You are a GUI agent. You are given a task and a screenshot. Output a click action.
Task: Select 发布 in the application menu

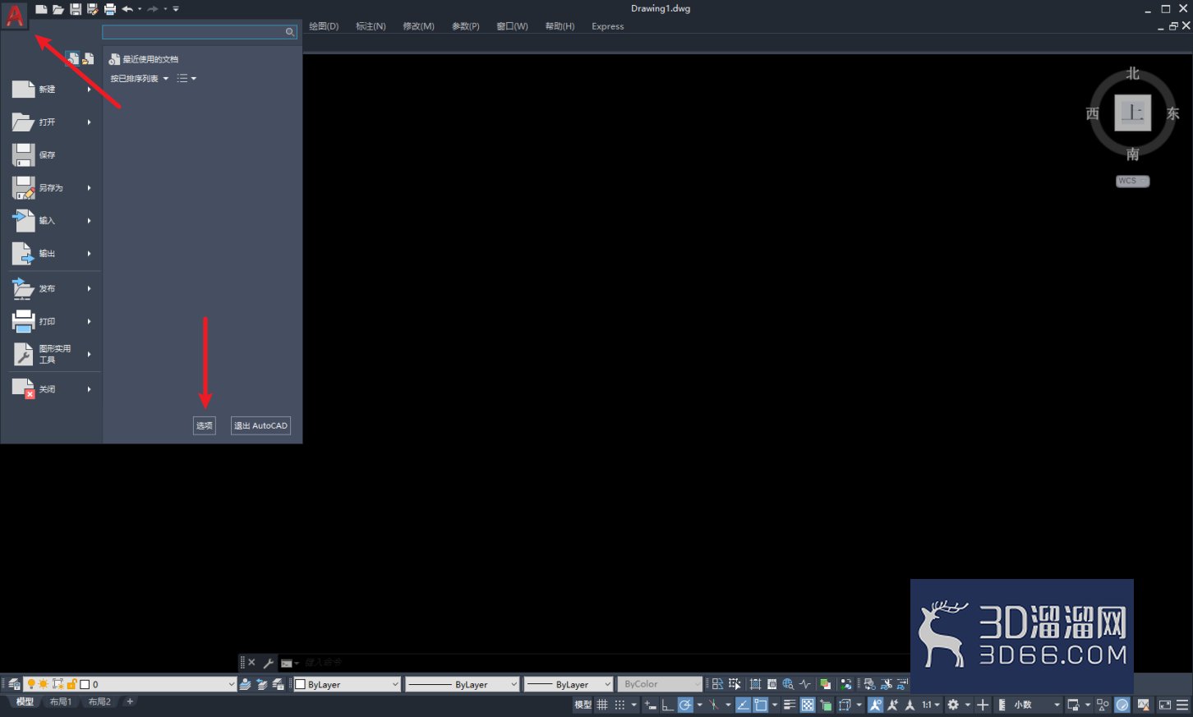click(51, 289)
